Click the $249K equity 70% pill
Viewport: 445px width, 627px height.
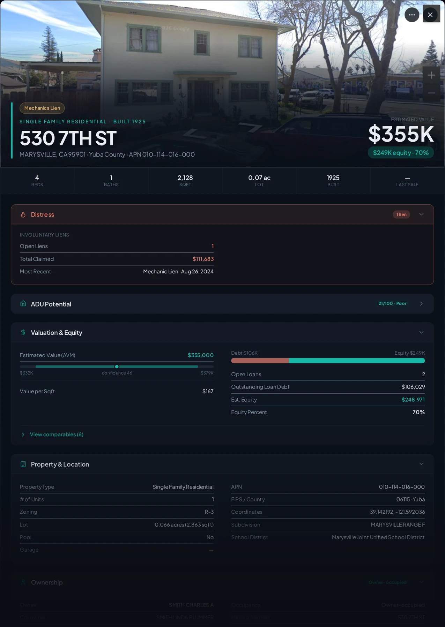pyautogui.click(x=401, y=153)
